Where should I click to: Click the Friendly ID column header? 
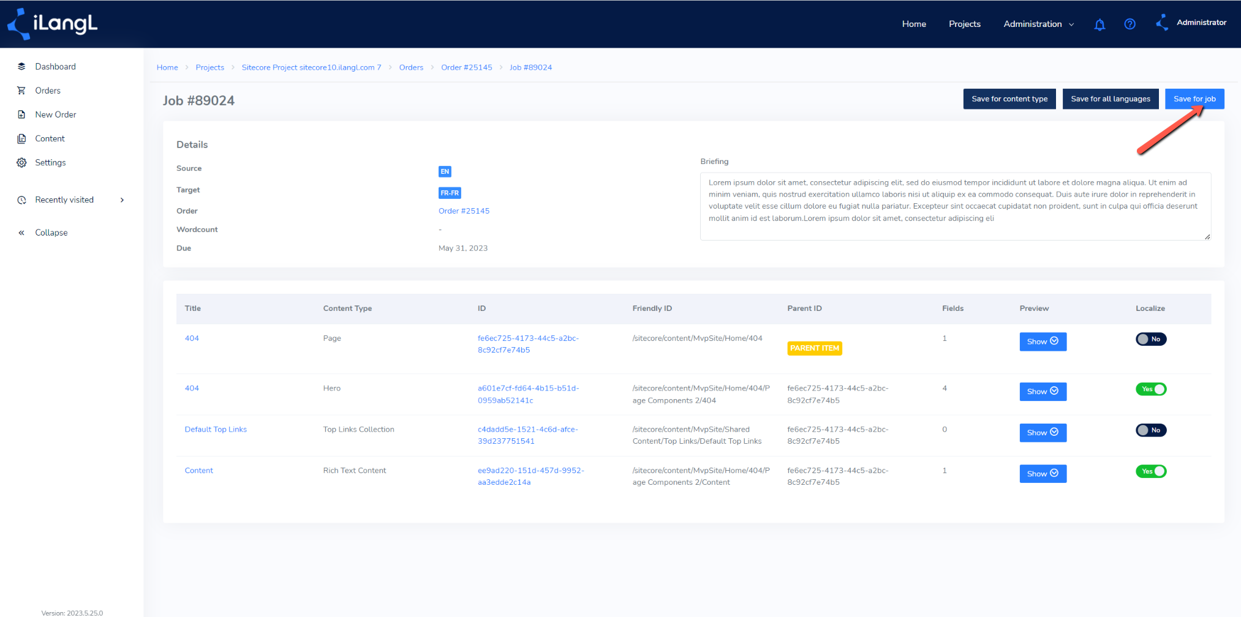pyautogui.click(x=652, y=308)
